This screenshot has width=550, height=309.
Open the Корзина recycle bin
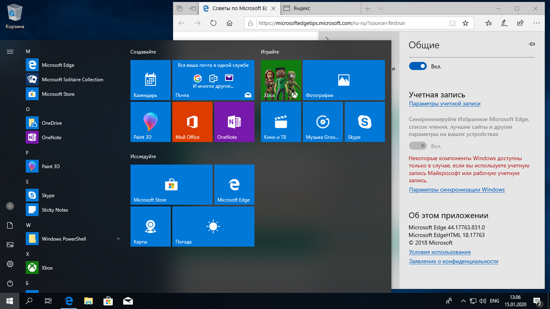coord(15,16)
